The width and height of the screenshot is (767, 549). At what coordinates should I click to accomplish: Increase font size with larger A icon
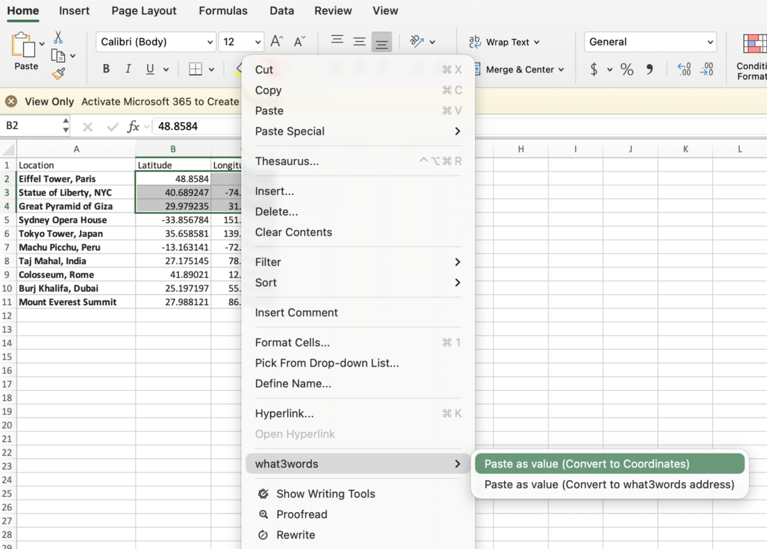point(277,42)
